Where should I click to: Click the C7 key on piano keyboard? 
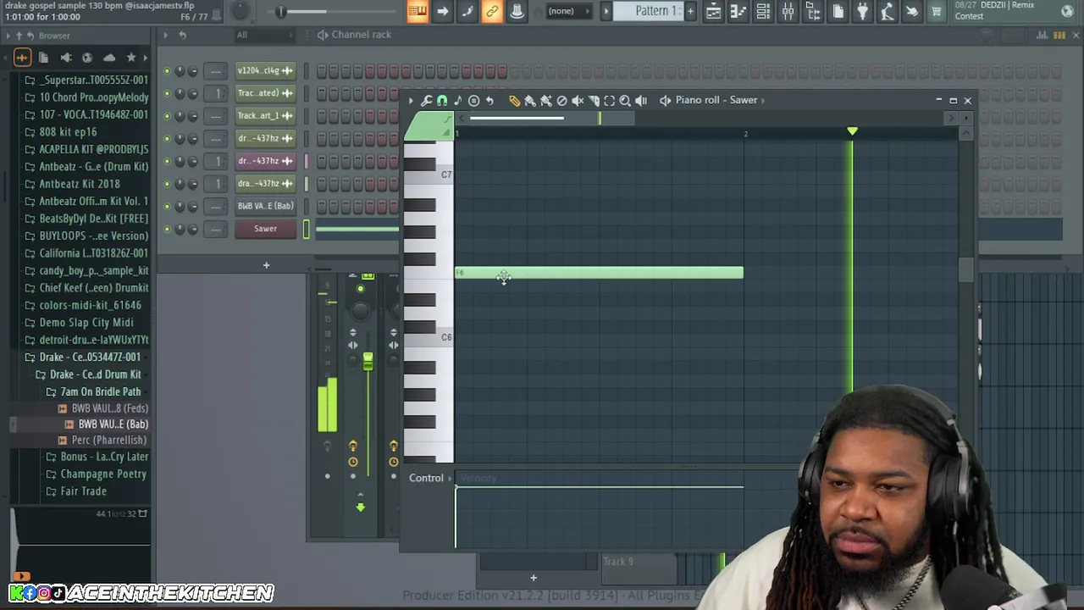tap(429, 175)
